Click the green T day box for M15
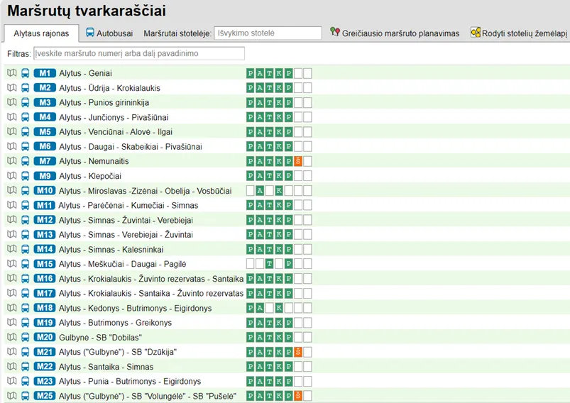Viewport: 570px width, 403px height. coord(269,264)
